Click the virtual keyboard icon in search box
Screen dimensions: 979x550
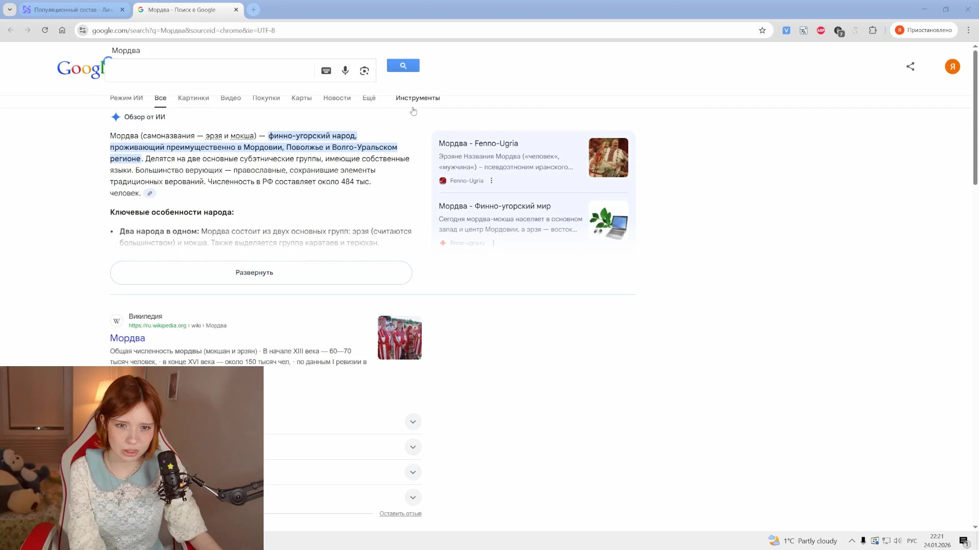(x=326, y=71)
